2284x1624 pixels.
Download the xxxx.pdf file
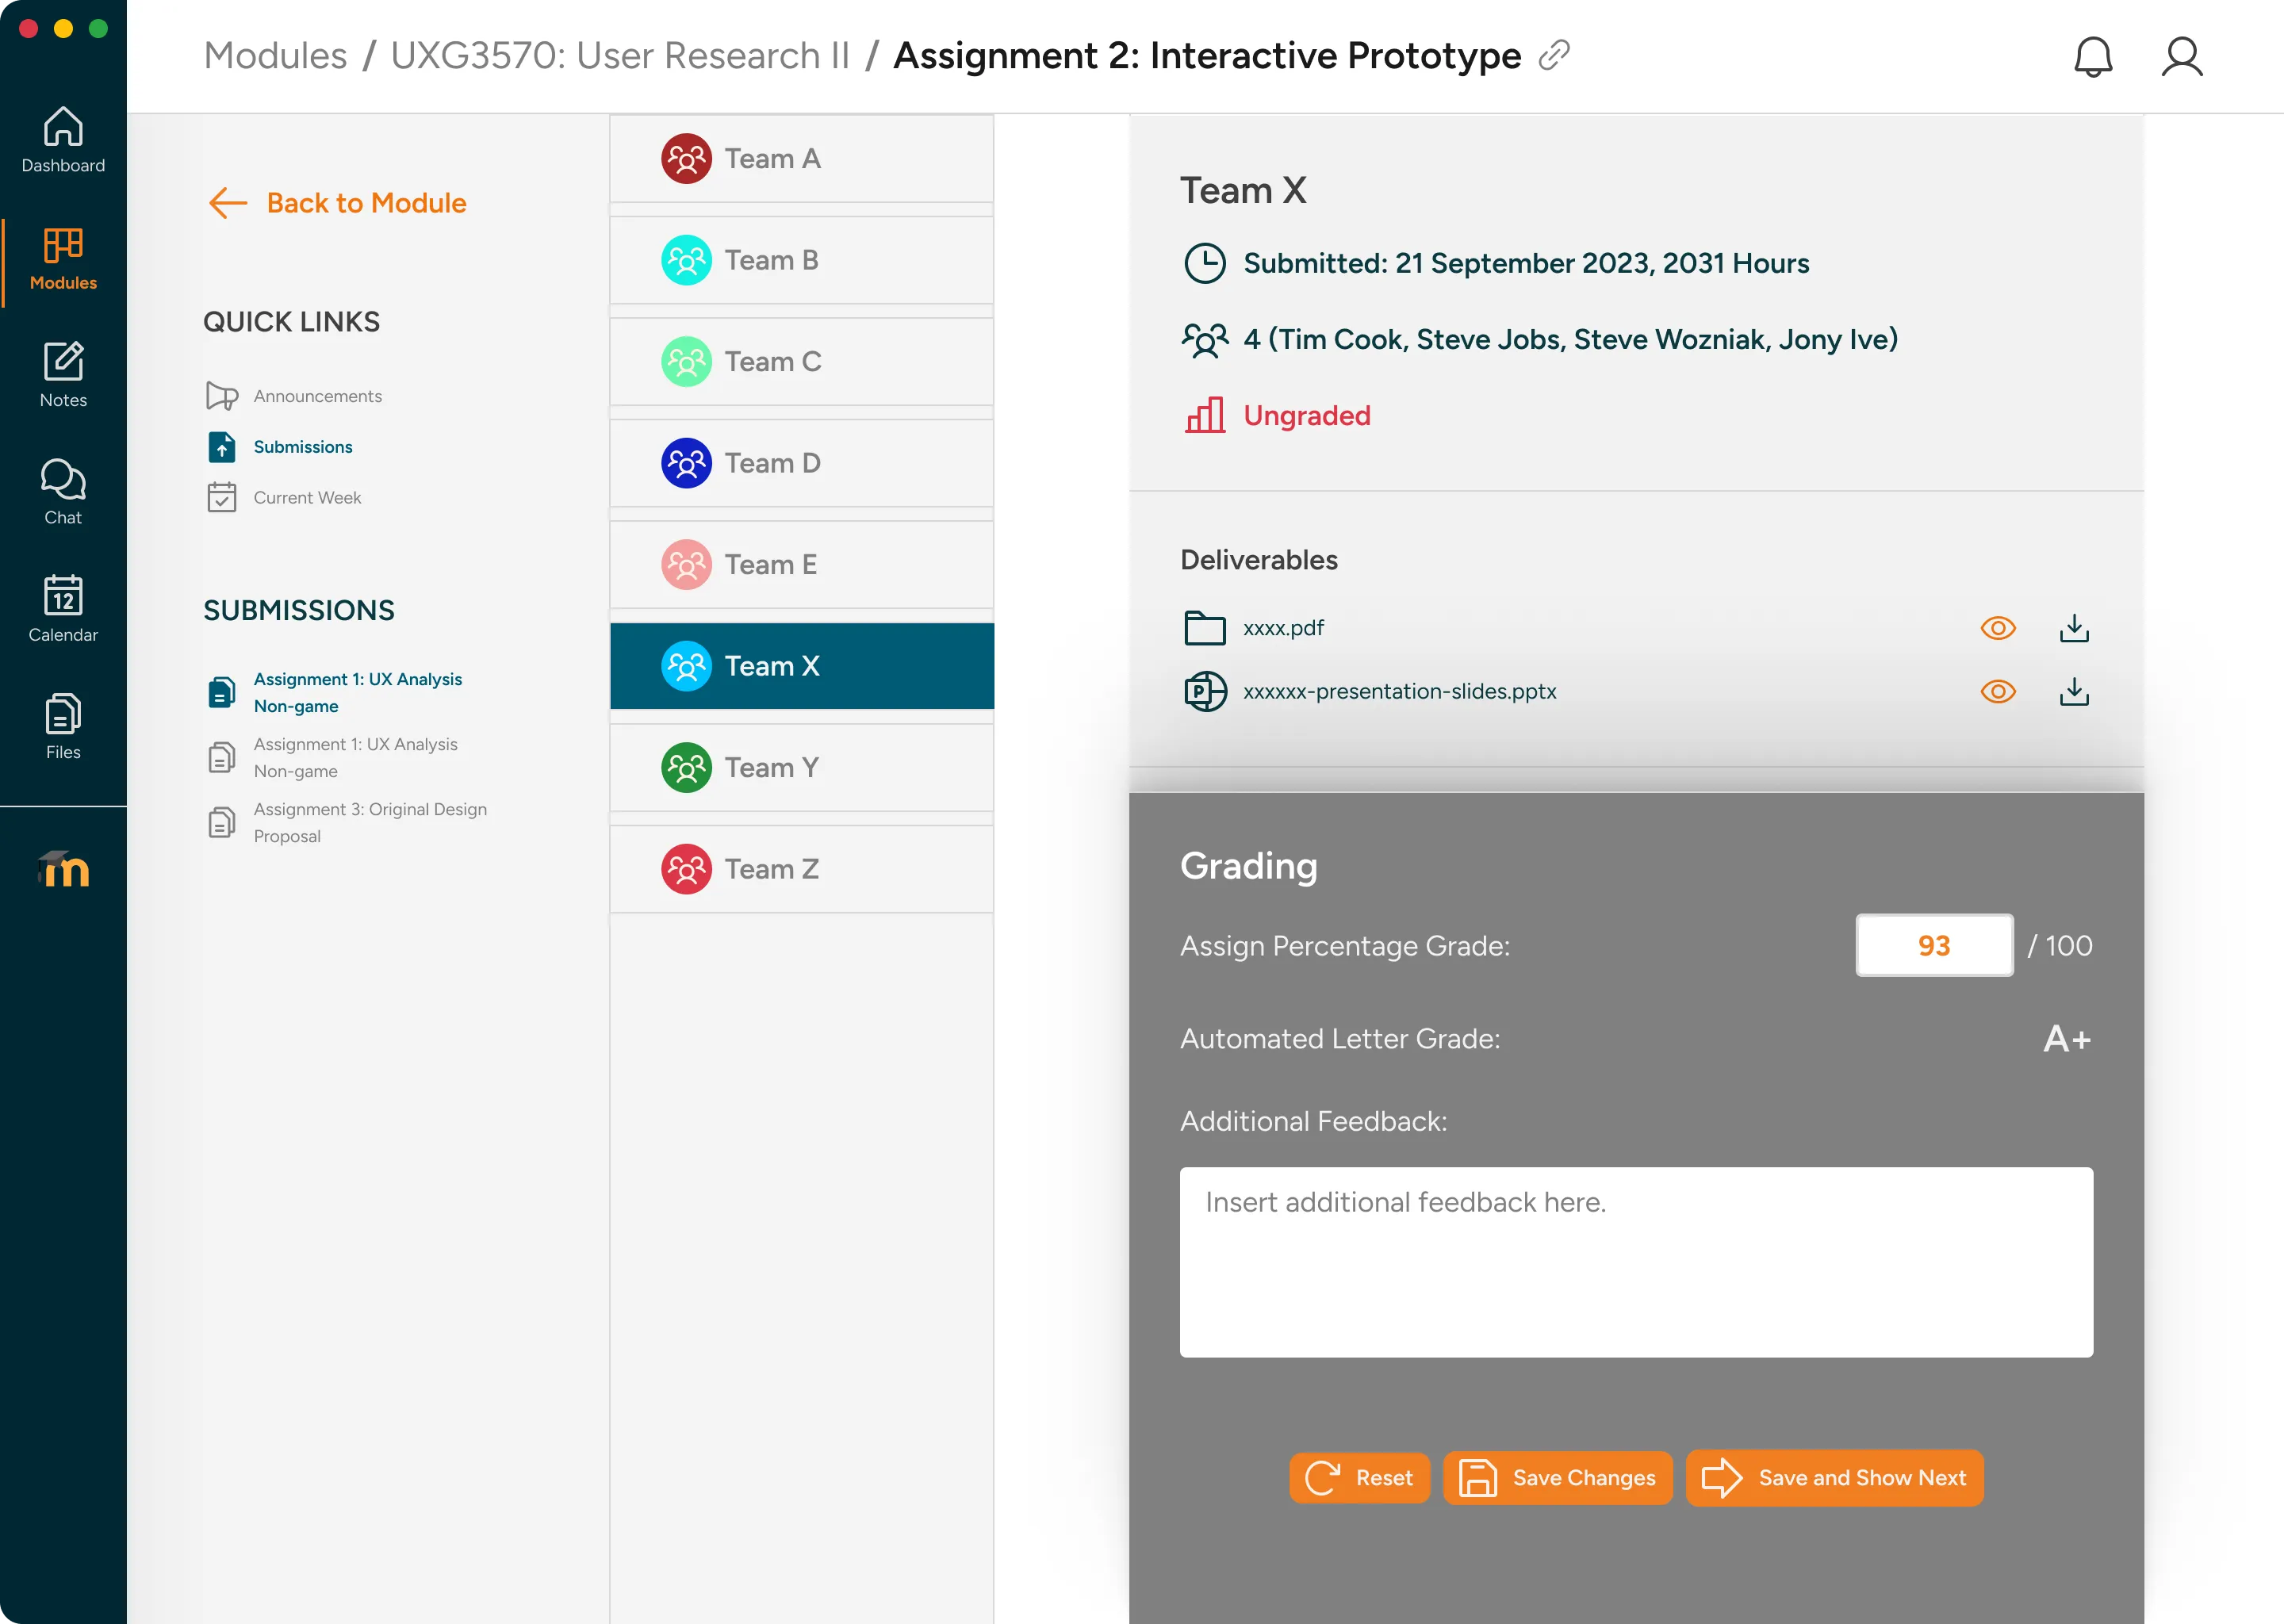pos(2074,628)
